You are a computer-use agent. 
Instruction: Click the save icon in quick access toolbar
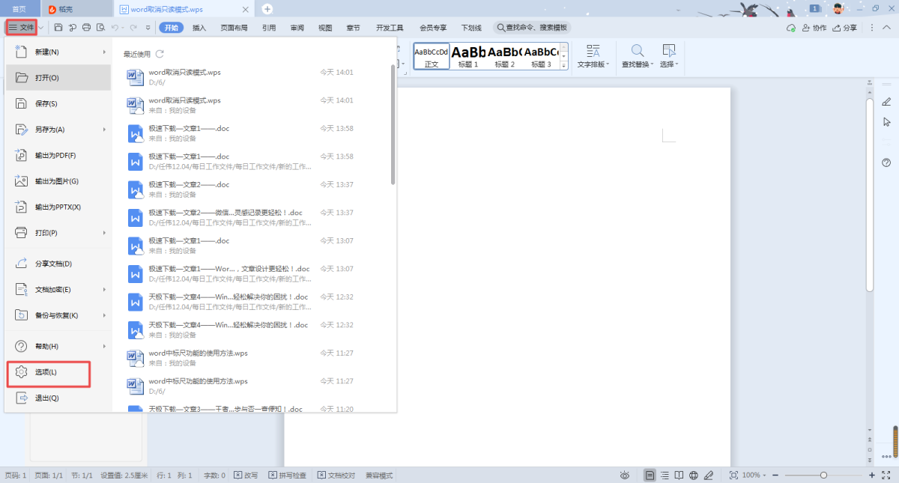pos(58,28)
